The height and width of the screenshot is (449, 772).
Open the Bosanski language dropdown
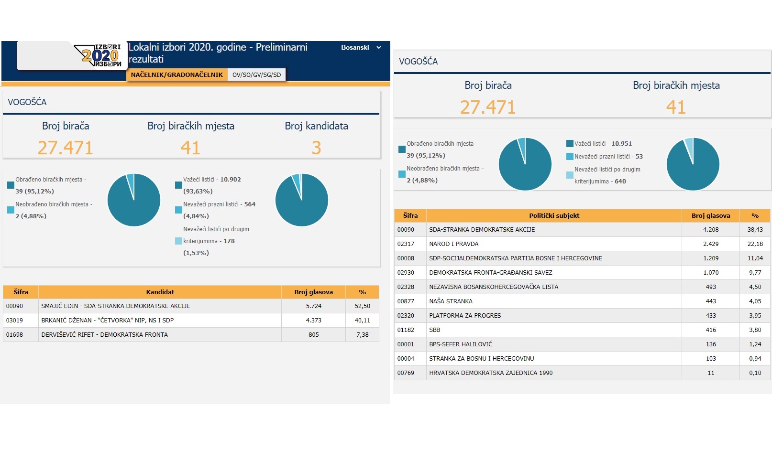tap(361, 48)
